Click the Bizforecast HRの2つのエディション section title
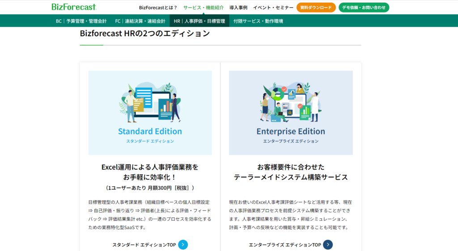Screen dimensions: 458x251 [144, 33]
